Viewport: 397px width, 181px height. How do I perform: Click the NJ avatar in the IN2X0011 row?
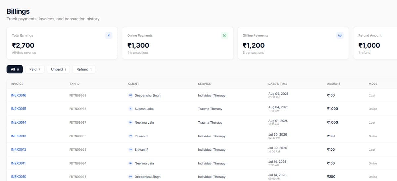(x=131, y=163)
